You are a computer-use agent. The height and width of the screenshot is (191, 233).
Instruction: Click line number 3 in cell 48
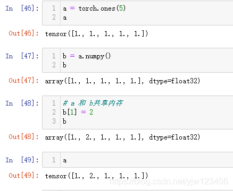54,121
